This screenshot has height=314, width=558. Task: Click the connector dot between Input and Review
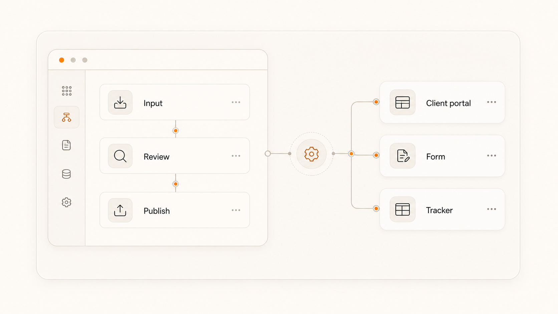click(176, 130)
